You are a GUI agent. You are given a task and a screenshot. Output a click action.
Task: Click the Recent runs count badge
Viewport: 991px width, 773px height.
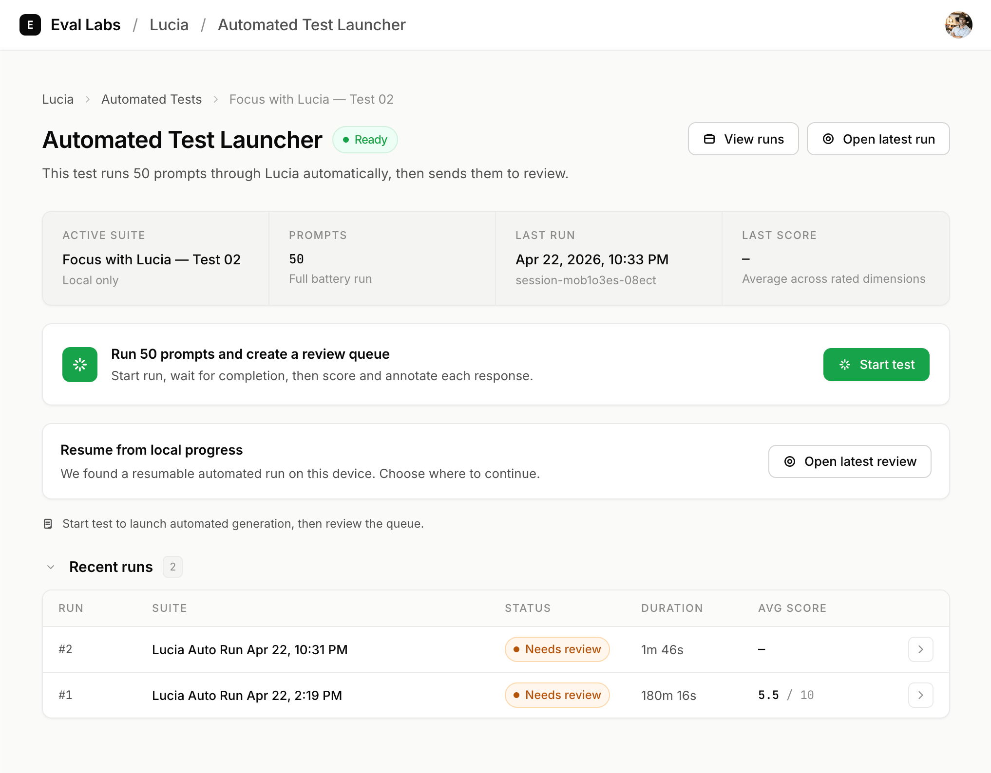click(172, 567)
